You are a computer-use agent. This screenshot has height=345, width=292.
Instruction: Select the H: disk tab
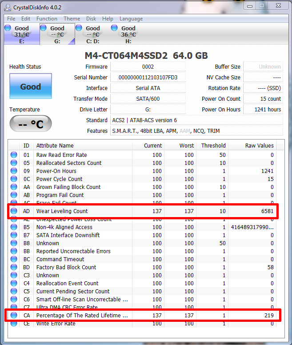128,34
